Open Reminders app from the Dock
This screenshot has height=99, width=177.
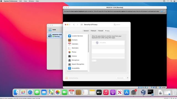(x=85, y=92)
